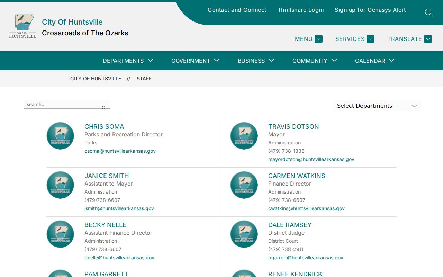This screenshot has width=443, height=277.
Task: Open the CALENDAR navigation menu
Action: (x=375, y=61)
